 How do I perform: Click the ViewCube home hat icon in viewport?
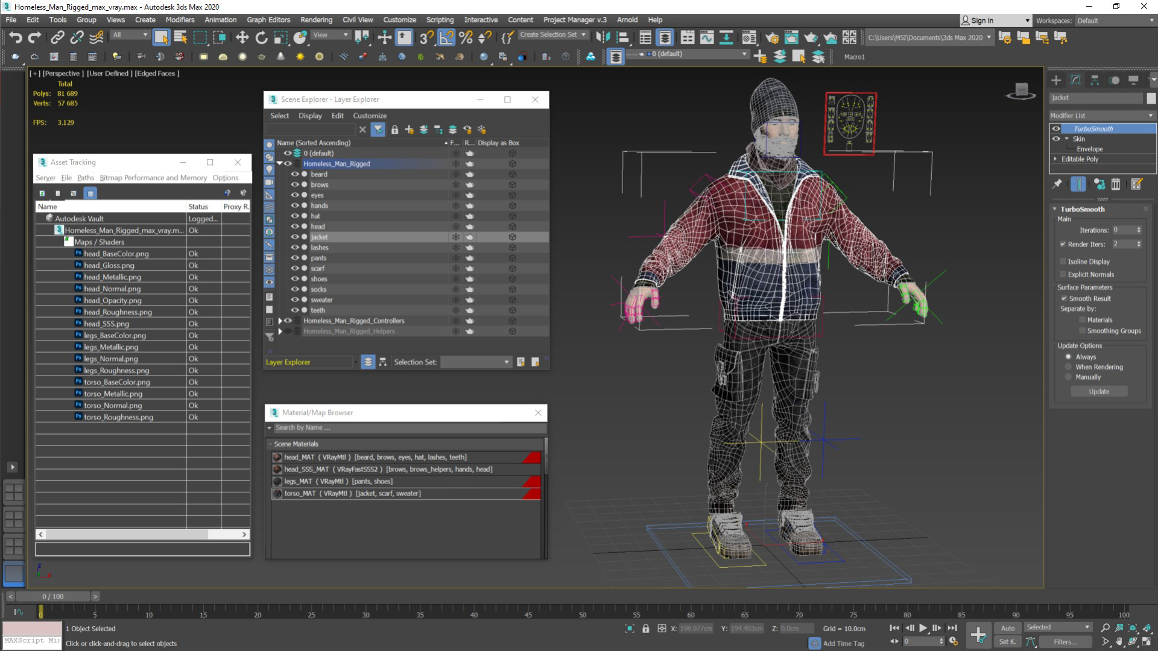(x=1021, y=91)
